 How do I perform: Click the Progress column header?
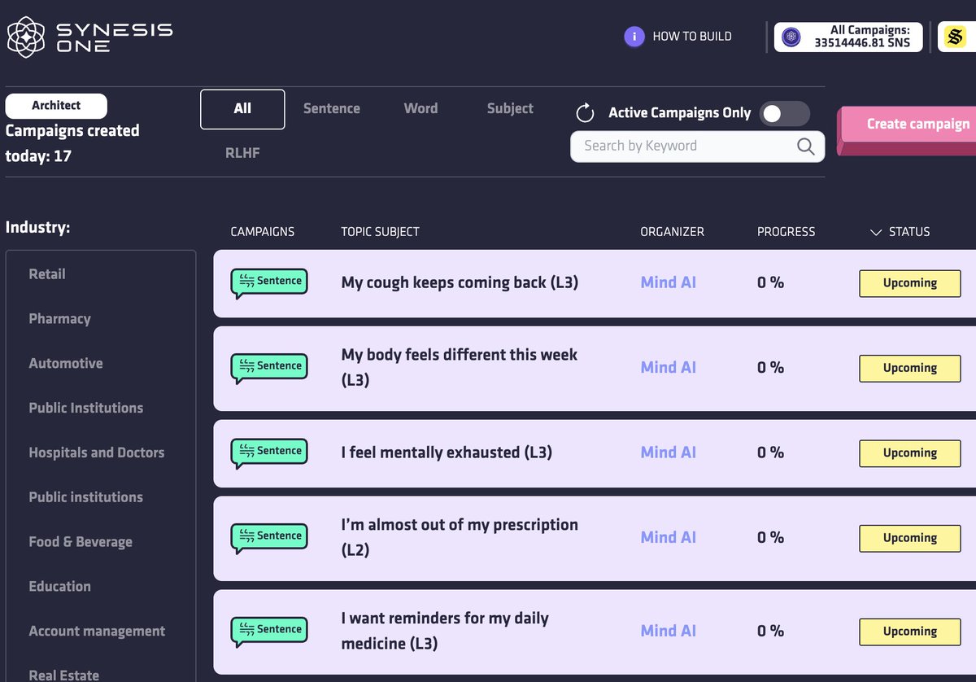786,232
